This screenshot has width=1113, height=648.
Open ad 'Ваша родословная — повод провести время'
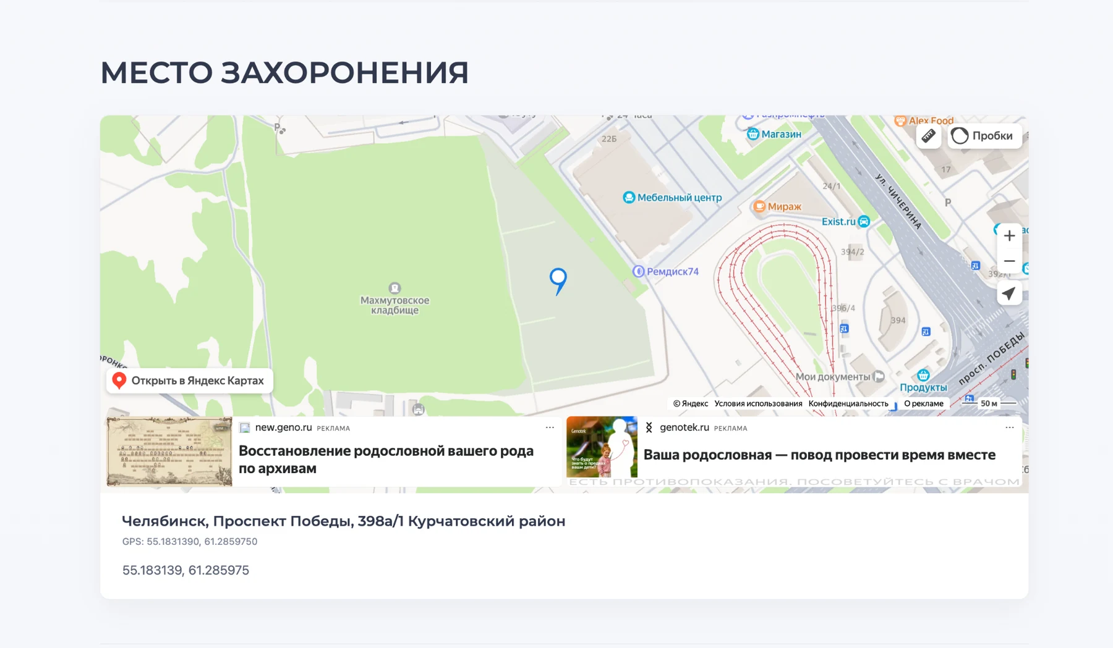819,455
